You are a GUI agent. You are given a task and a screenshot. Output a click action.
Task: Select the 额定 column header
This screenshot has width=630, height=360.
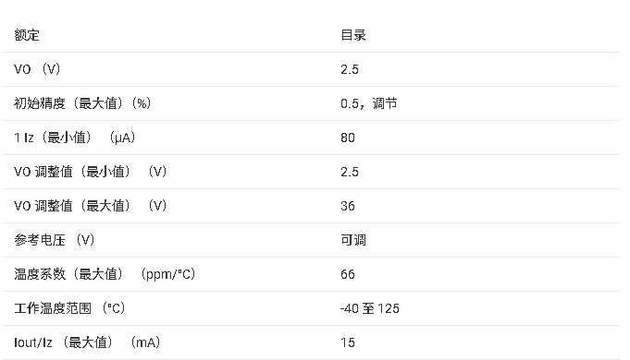27,35
